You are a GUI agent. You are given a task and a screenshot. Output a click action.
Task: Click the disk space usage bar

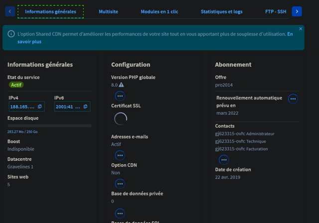click(49, 126)
